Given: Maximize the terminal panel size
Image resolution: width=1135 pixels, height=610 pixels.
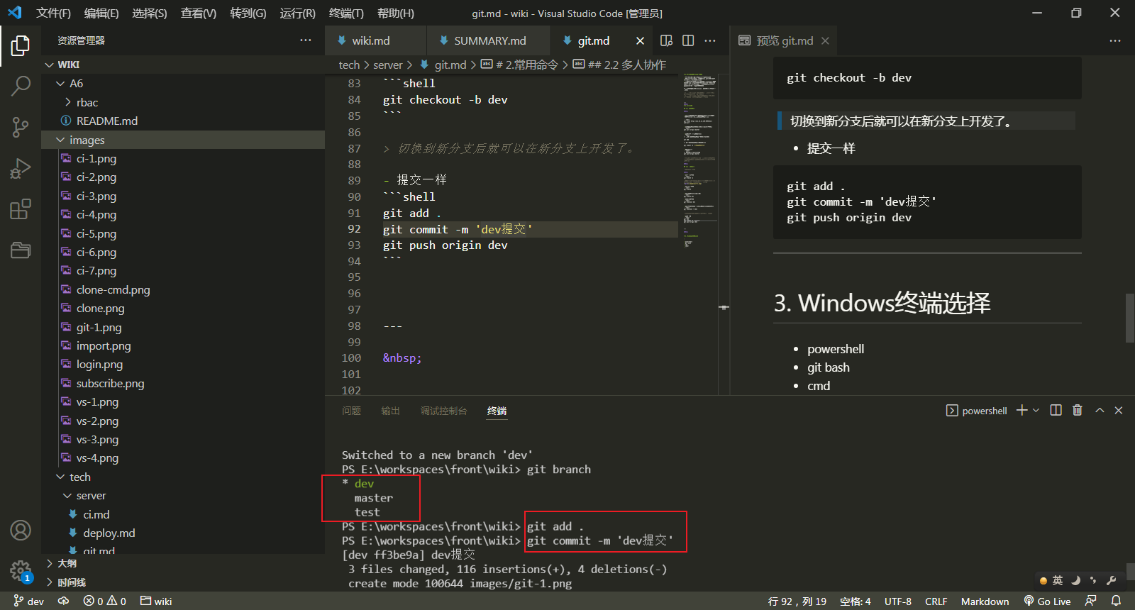Looking at the screenshot, I should (1100, 410).
